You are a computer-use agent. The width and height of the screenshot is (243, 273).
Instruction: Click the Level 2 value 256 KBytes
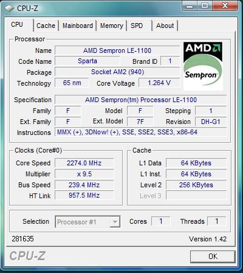point(196,185)
